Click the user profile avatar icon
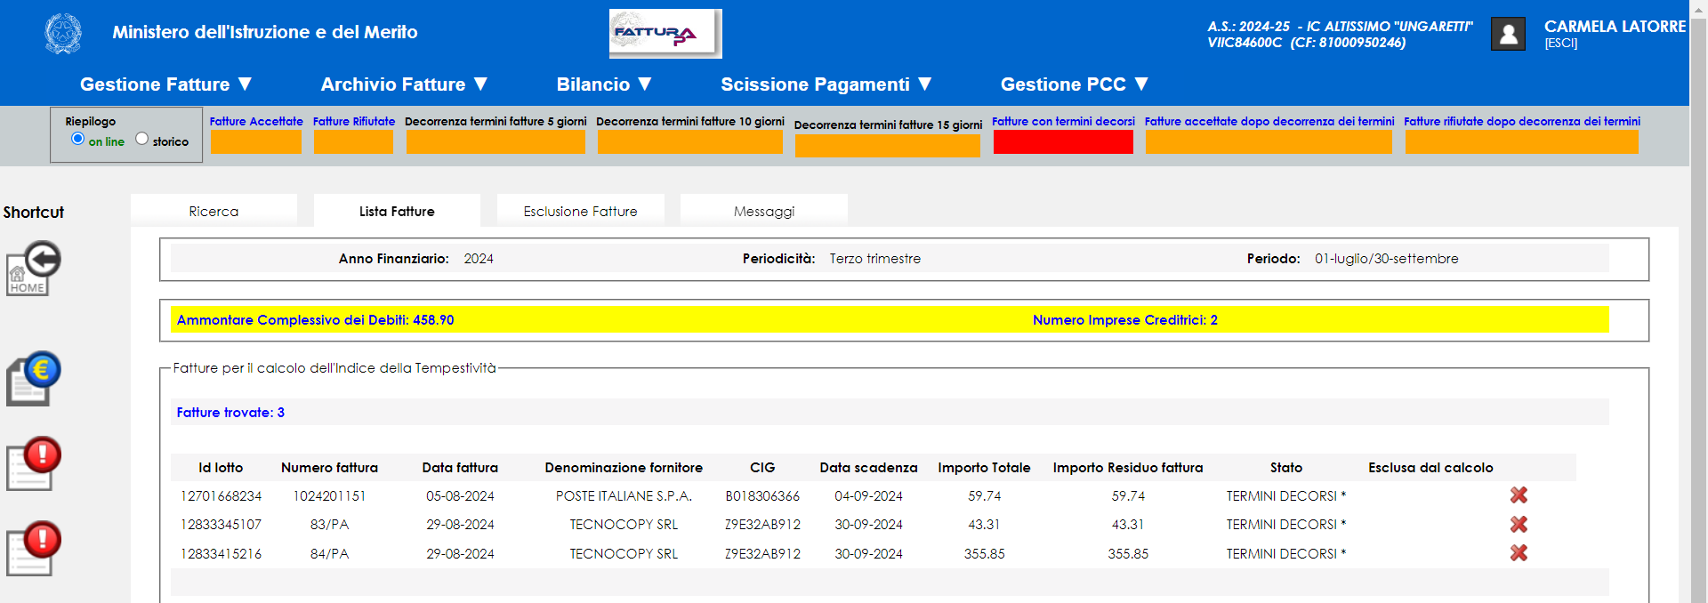Screen dimensions: 1708x603 click(1508, 35)
